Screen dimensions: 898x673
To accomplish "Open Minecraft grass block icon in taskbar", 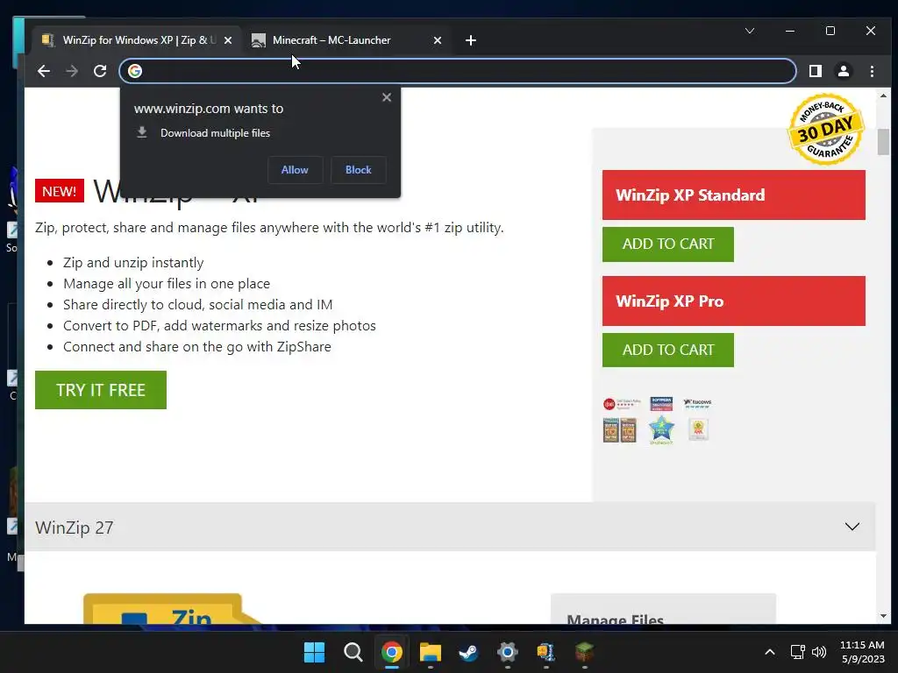I will point(584,652).
